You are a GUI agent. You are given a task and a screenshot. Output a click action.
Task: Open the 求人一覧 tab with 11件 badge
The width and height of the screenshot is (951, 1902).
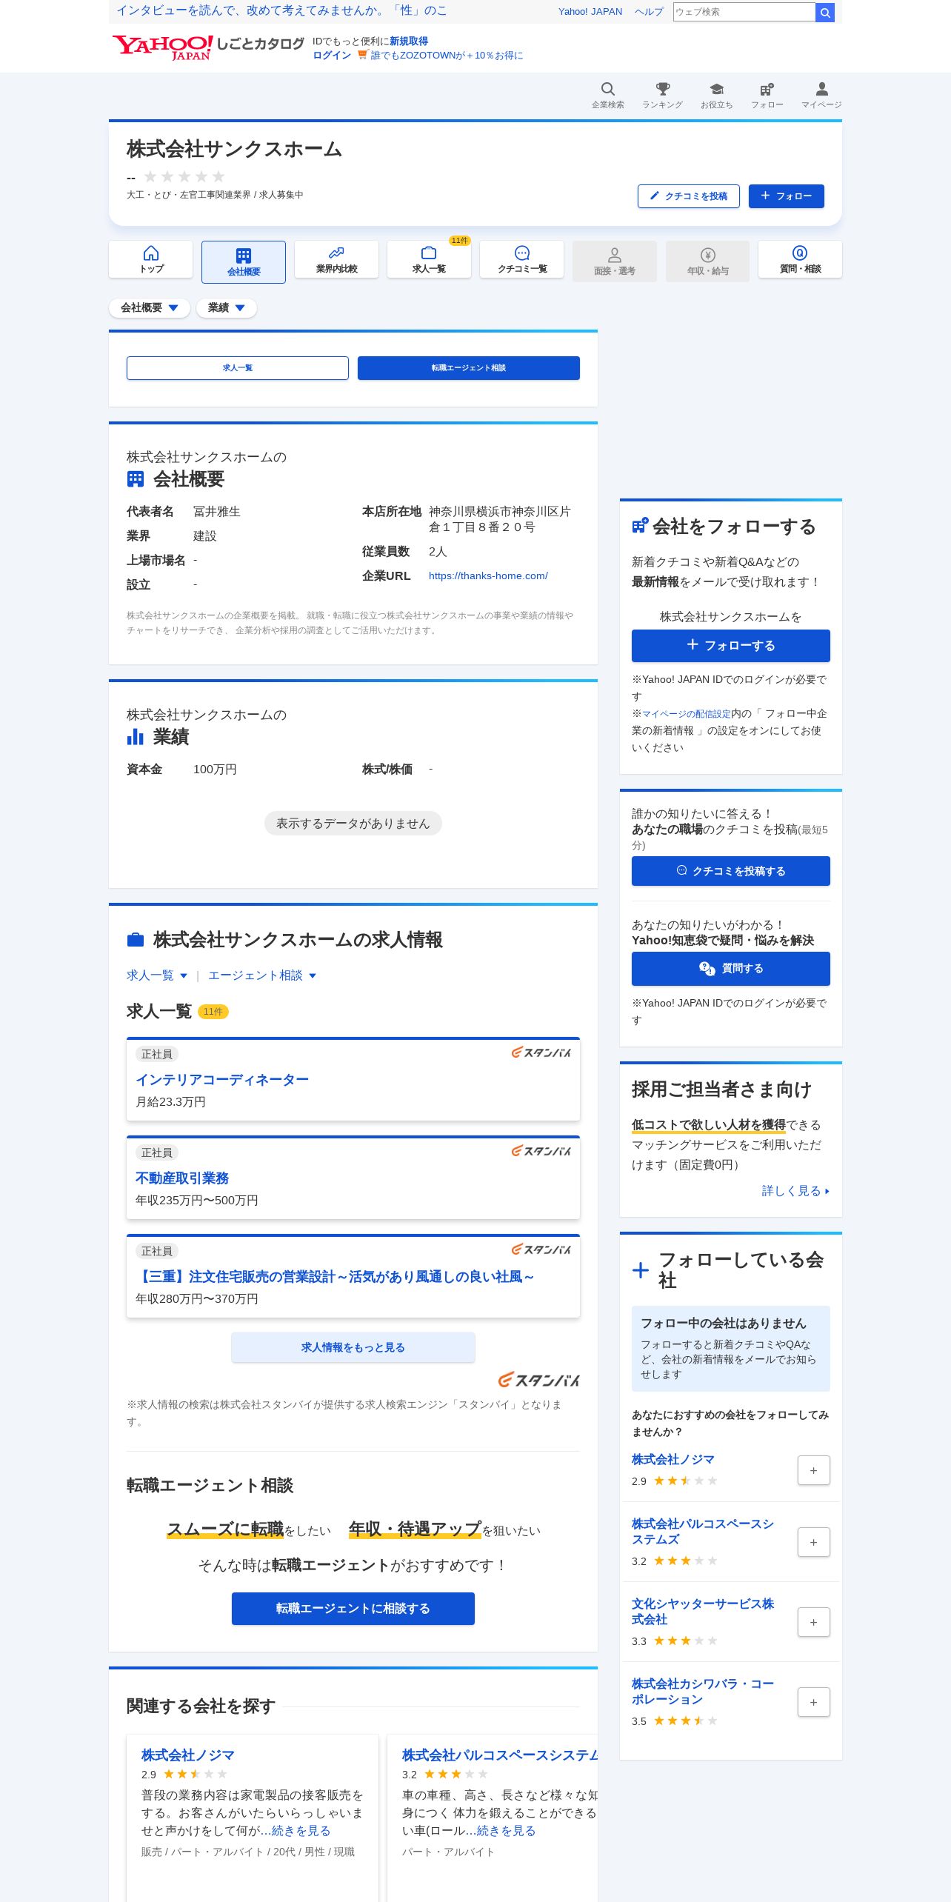(x=429, y=259)
